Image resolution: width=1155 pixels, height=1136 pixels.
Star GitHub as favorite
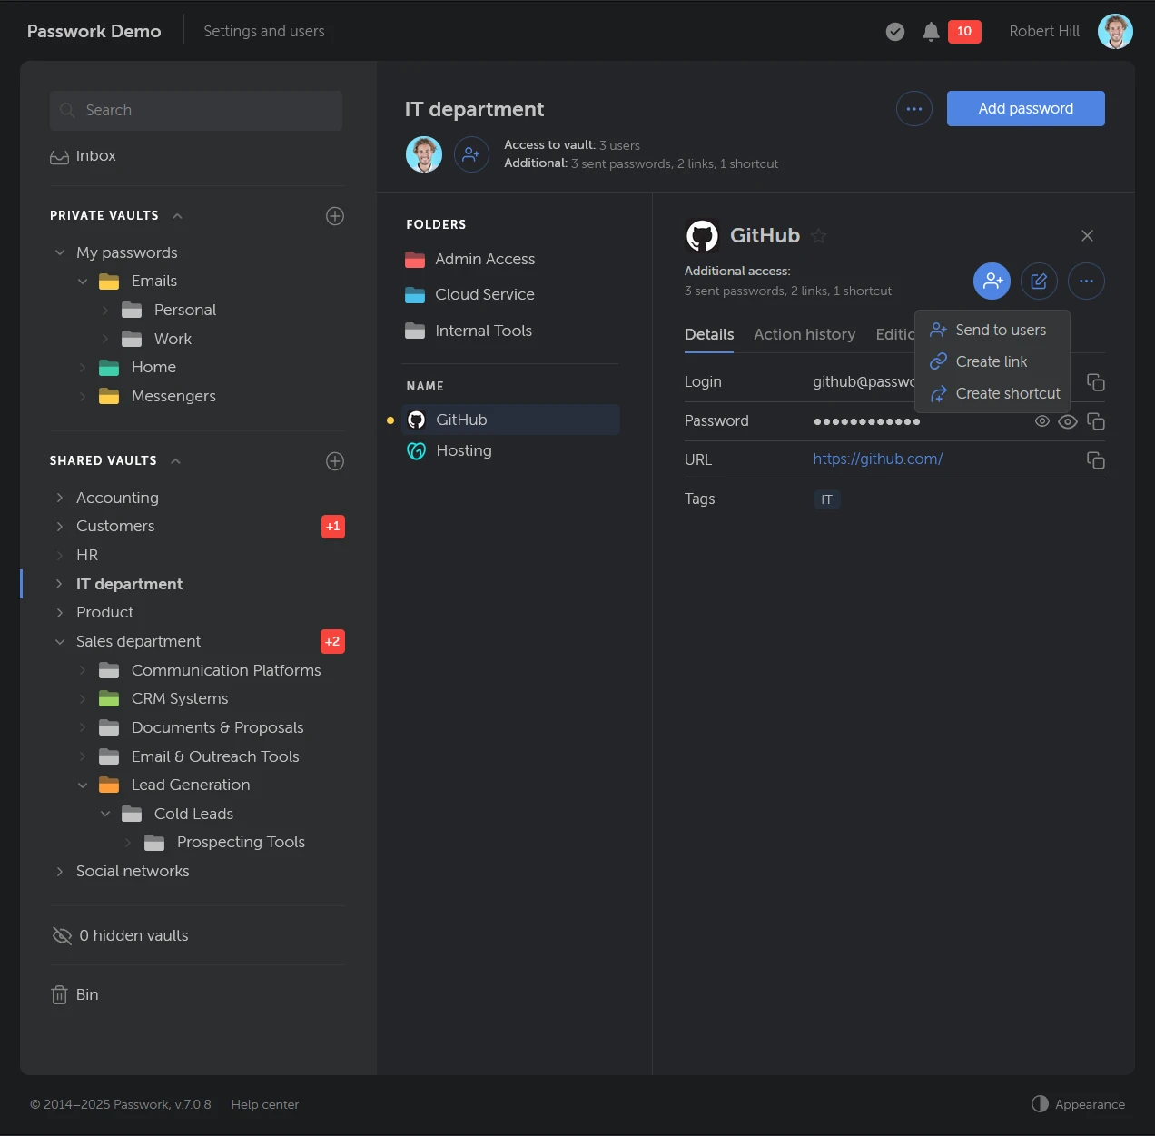click(818, 236)
